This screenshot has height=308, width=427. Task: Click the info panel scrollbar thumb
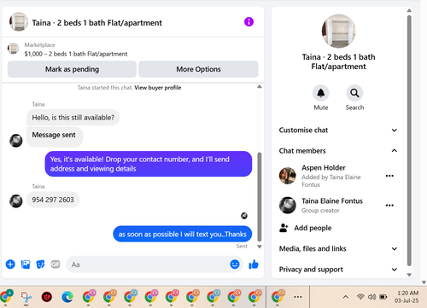[x=409, y=141]
